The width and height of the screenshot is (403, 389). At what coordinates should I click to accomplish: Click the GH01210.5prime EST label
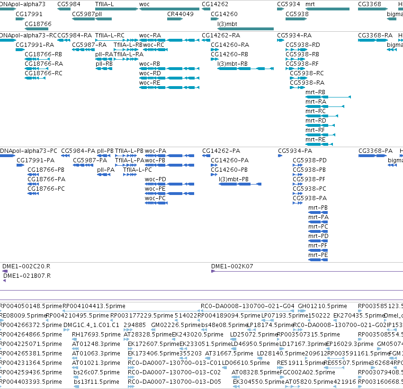(322, 306)
